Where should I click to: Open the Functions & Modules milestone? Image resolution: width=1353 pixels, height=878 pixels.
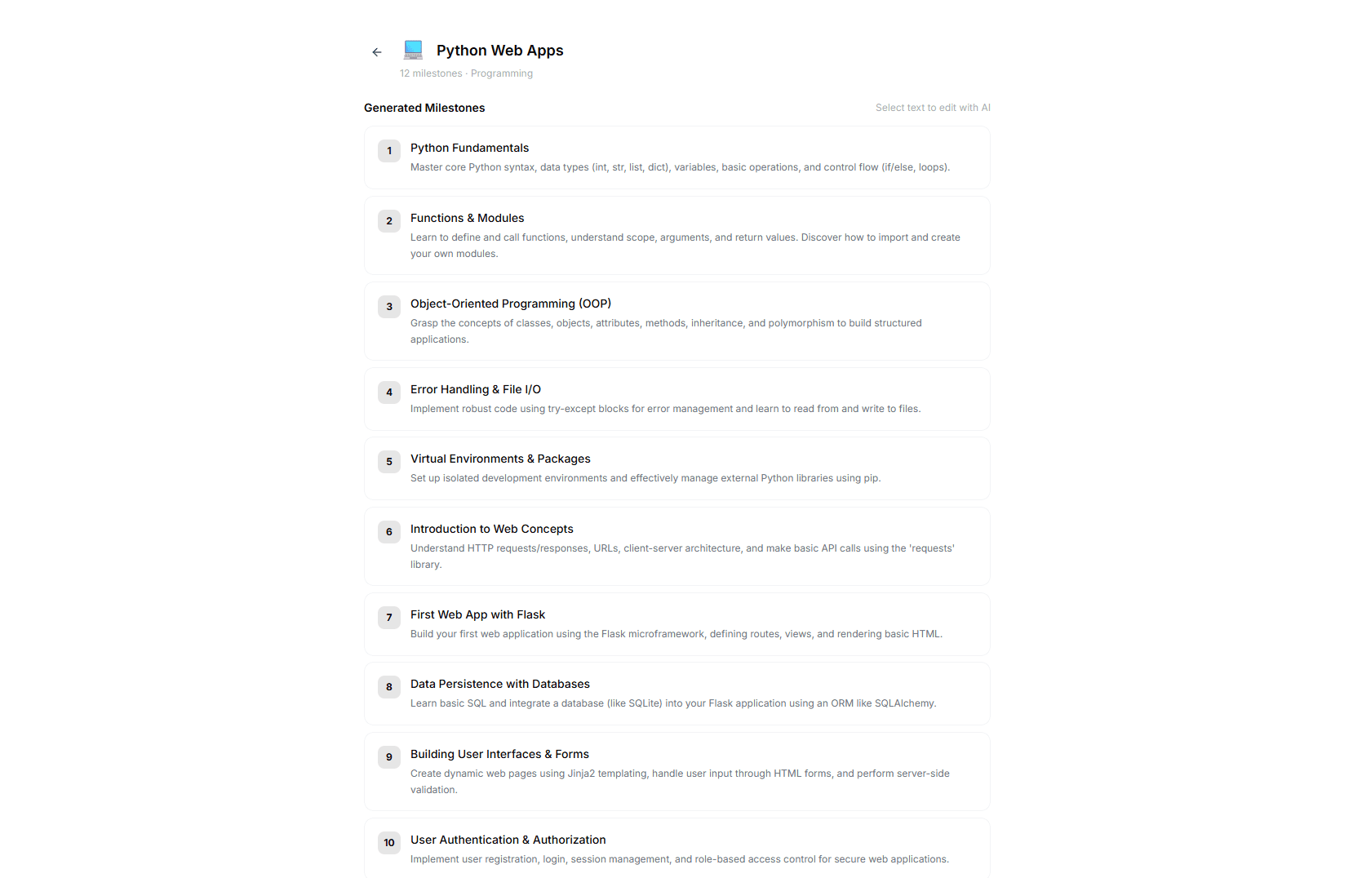467,218
